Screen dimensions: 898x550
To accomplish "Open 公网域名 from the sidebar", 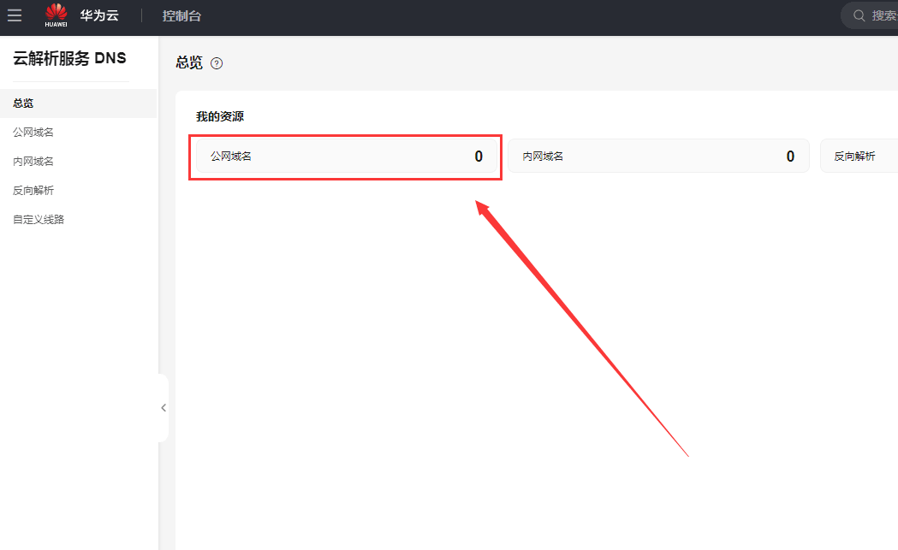I will pyautogui.click(x=33, y=133).
